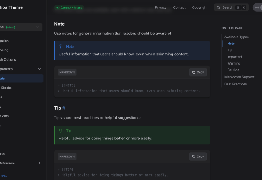262x180 pixels.
Task: Jump to Available Types in page outline
Action: [x=236, y=37]
